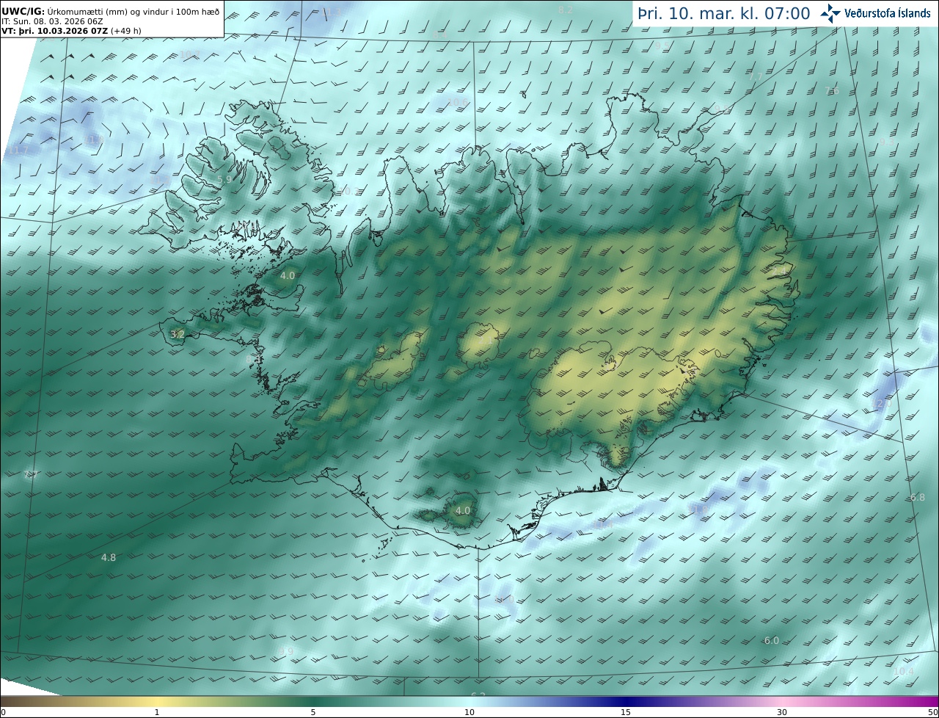Screen dimensions: 939x718
Task: Click the 6.0 value over the southeast sea
Action: tap(772, 640)
